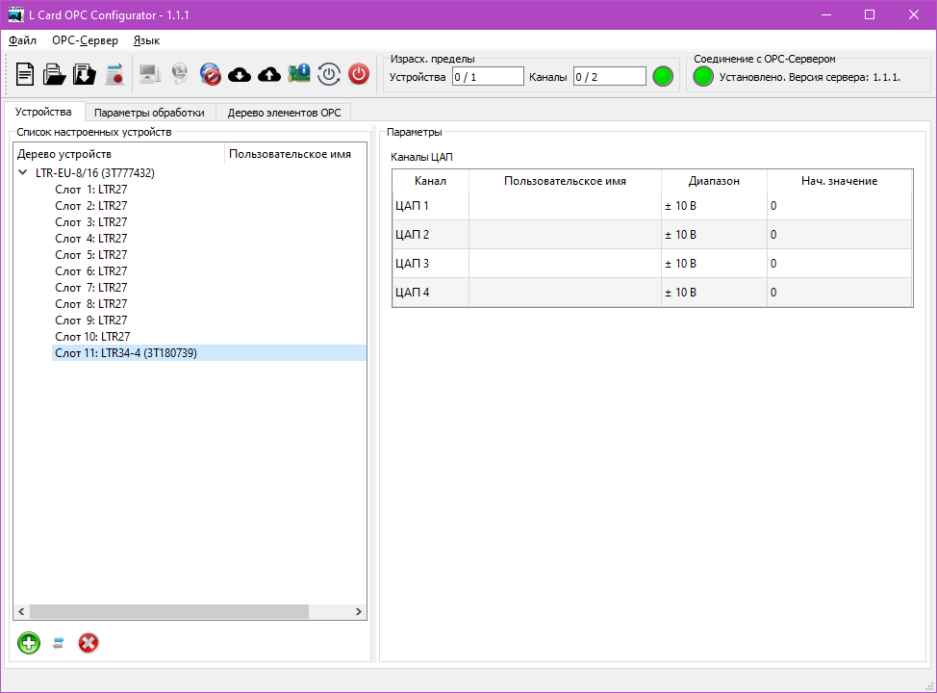Select Слот 2: LTR27
This screenshot has height=693, width=937.
pyautogui.click(x=90, y=206)
